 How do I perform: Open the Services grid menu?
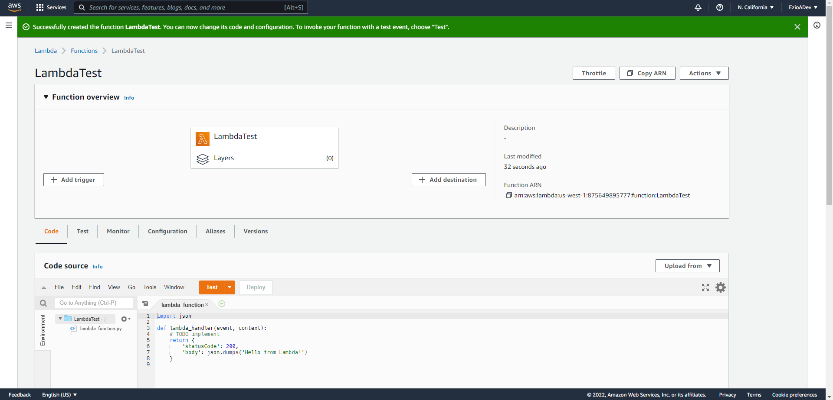(x=51, y=7)
